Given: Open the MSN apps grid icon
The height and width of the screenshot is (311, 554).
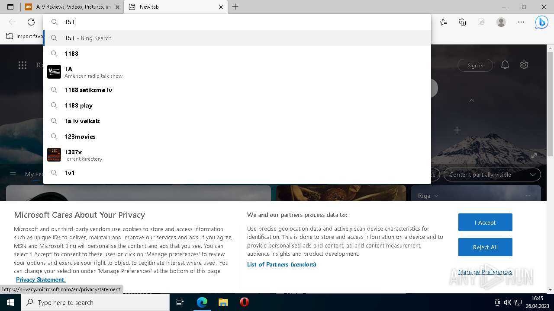Looking at the screenshot, I should click(23, 65).
